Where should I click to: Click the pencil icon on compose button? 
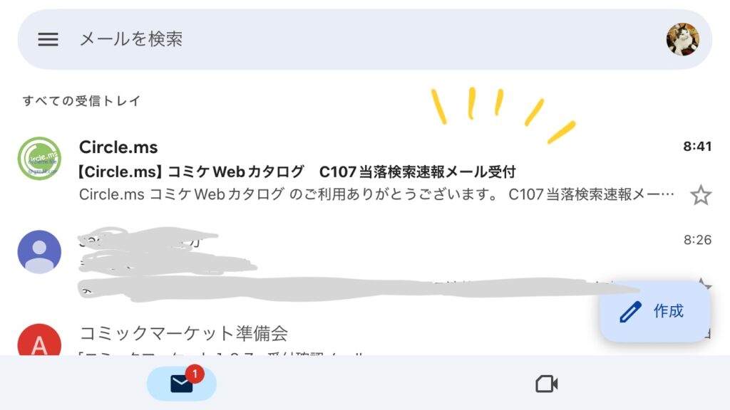click(630, 312)
